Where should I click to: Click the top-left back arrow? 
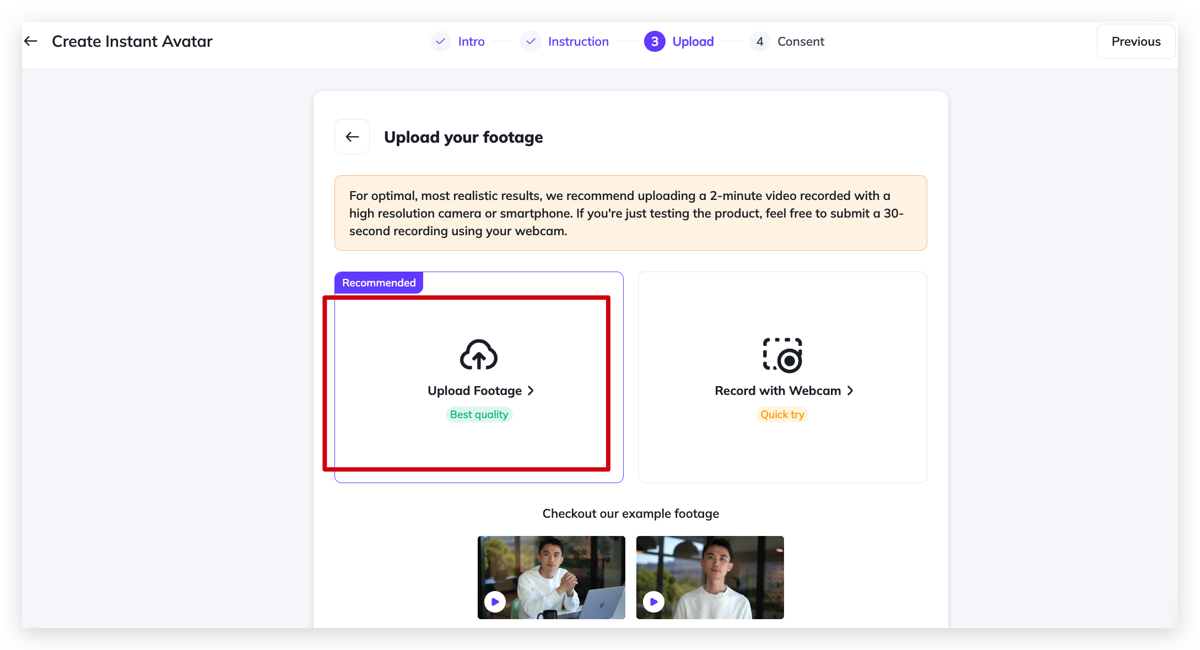(x=31, y=41)
